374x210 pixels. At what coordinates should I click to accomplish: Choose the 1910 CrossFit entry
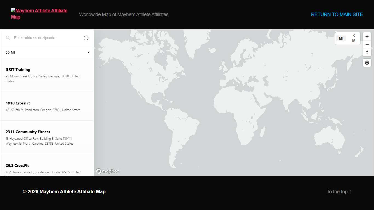(18, 103)
